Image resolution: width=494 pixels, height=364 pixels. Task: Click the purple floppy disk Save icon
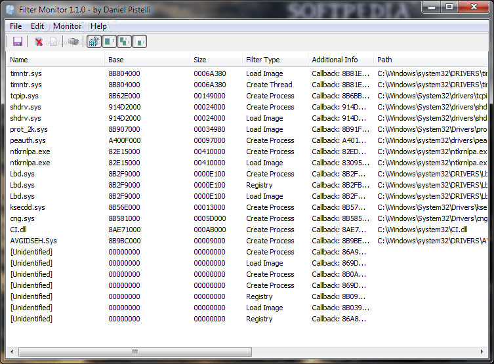click(17, 41)
